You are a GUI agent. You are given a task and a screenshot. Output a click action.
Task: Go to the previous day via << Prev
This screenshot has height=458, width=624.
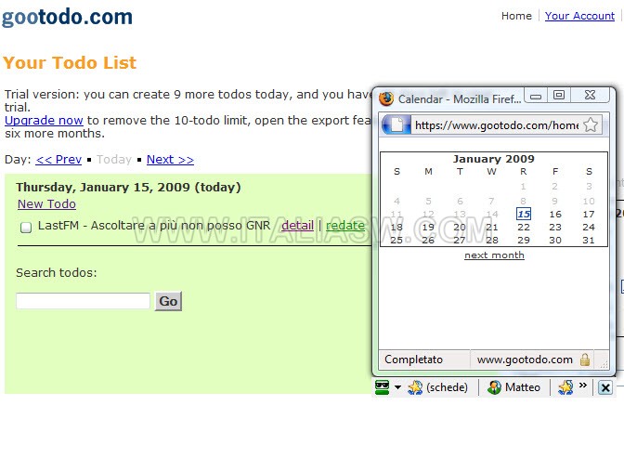pos(58,159)
